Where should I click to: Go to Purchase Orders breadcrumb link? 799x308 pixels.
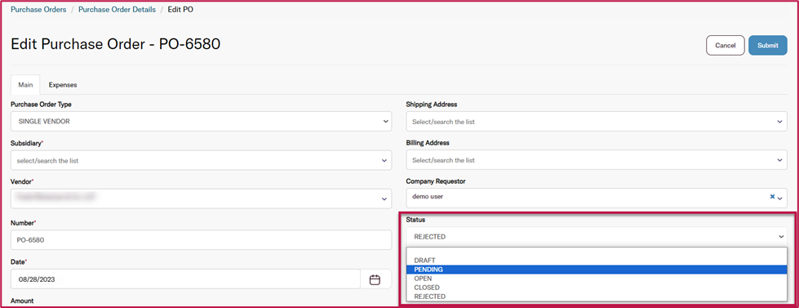tap(38, 10)
